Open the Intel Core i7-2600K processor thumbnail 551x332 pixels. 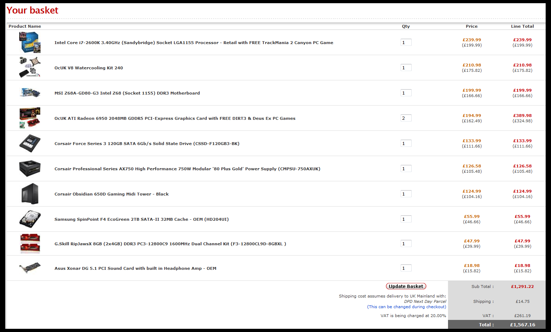point(30,42)
